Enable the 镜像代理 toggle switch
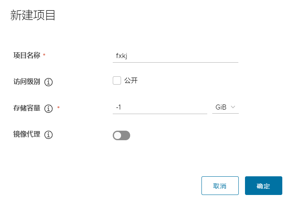The width and height of the screenshot is (291, 207). (x=121, y=135)
